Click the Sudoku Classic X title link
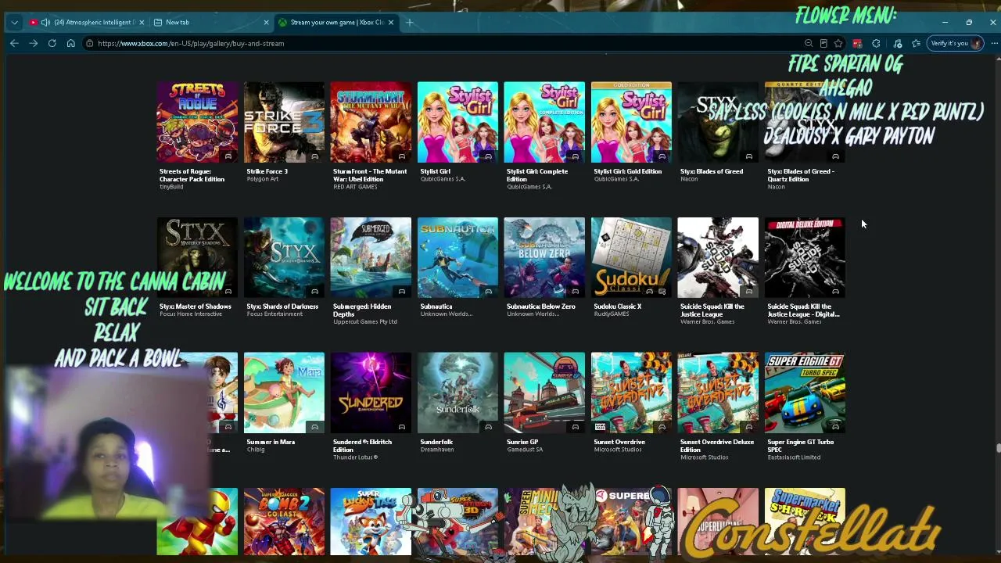Viewport: 1001px width, 563px height. 618,307
